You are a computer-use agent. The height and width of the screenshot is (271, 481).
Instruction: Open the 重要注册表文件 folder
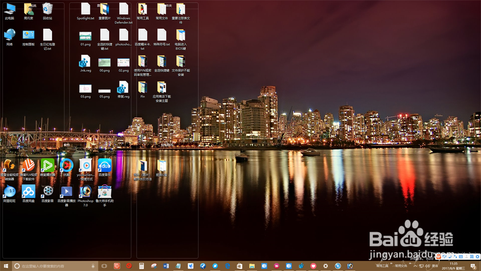pos(181,13)
